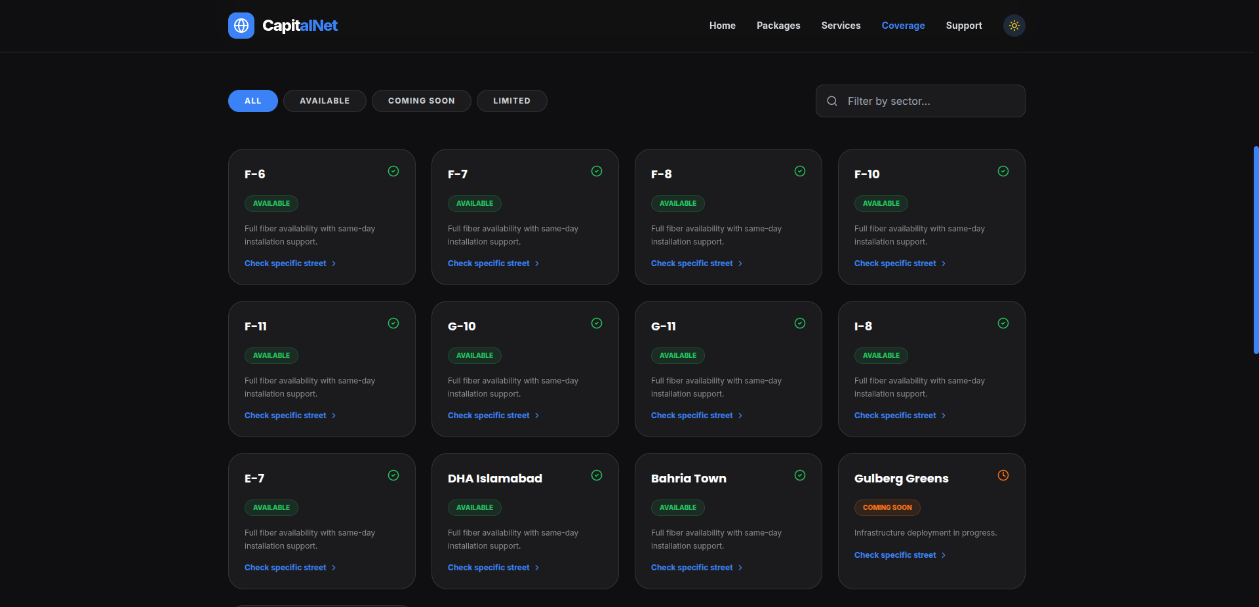Image resolution: width=1259 pixels, height=607 pixels.
Task: Filter by COMING SOON sectors
Action: (422, 101)
